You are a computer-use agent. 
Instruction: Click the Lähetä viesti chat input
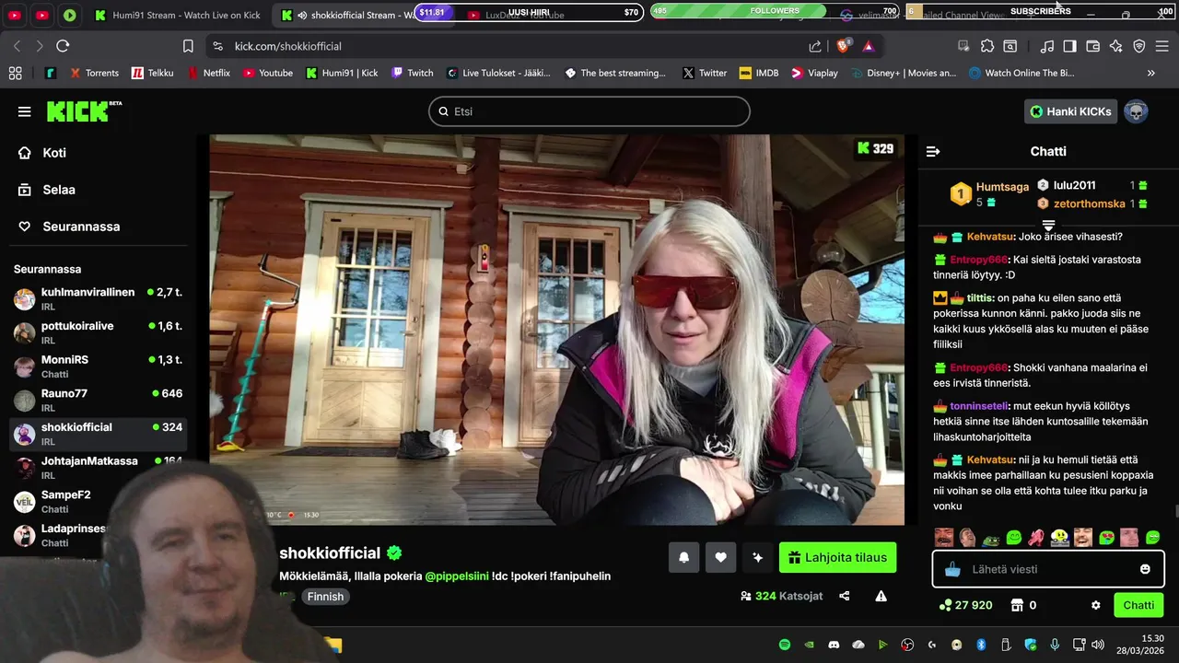tap(1047, 569)
